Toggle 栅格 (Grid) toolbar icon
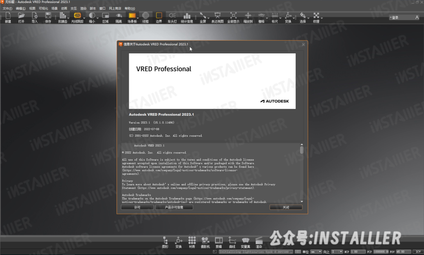The image size is (424, 255). click(261, 18)
